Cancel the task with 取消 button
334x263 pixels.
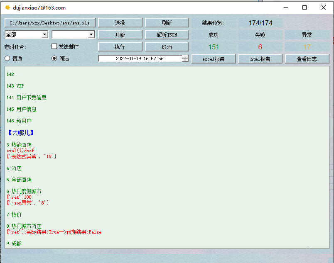pos(167,47)
